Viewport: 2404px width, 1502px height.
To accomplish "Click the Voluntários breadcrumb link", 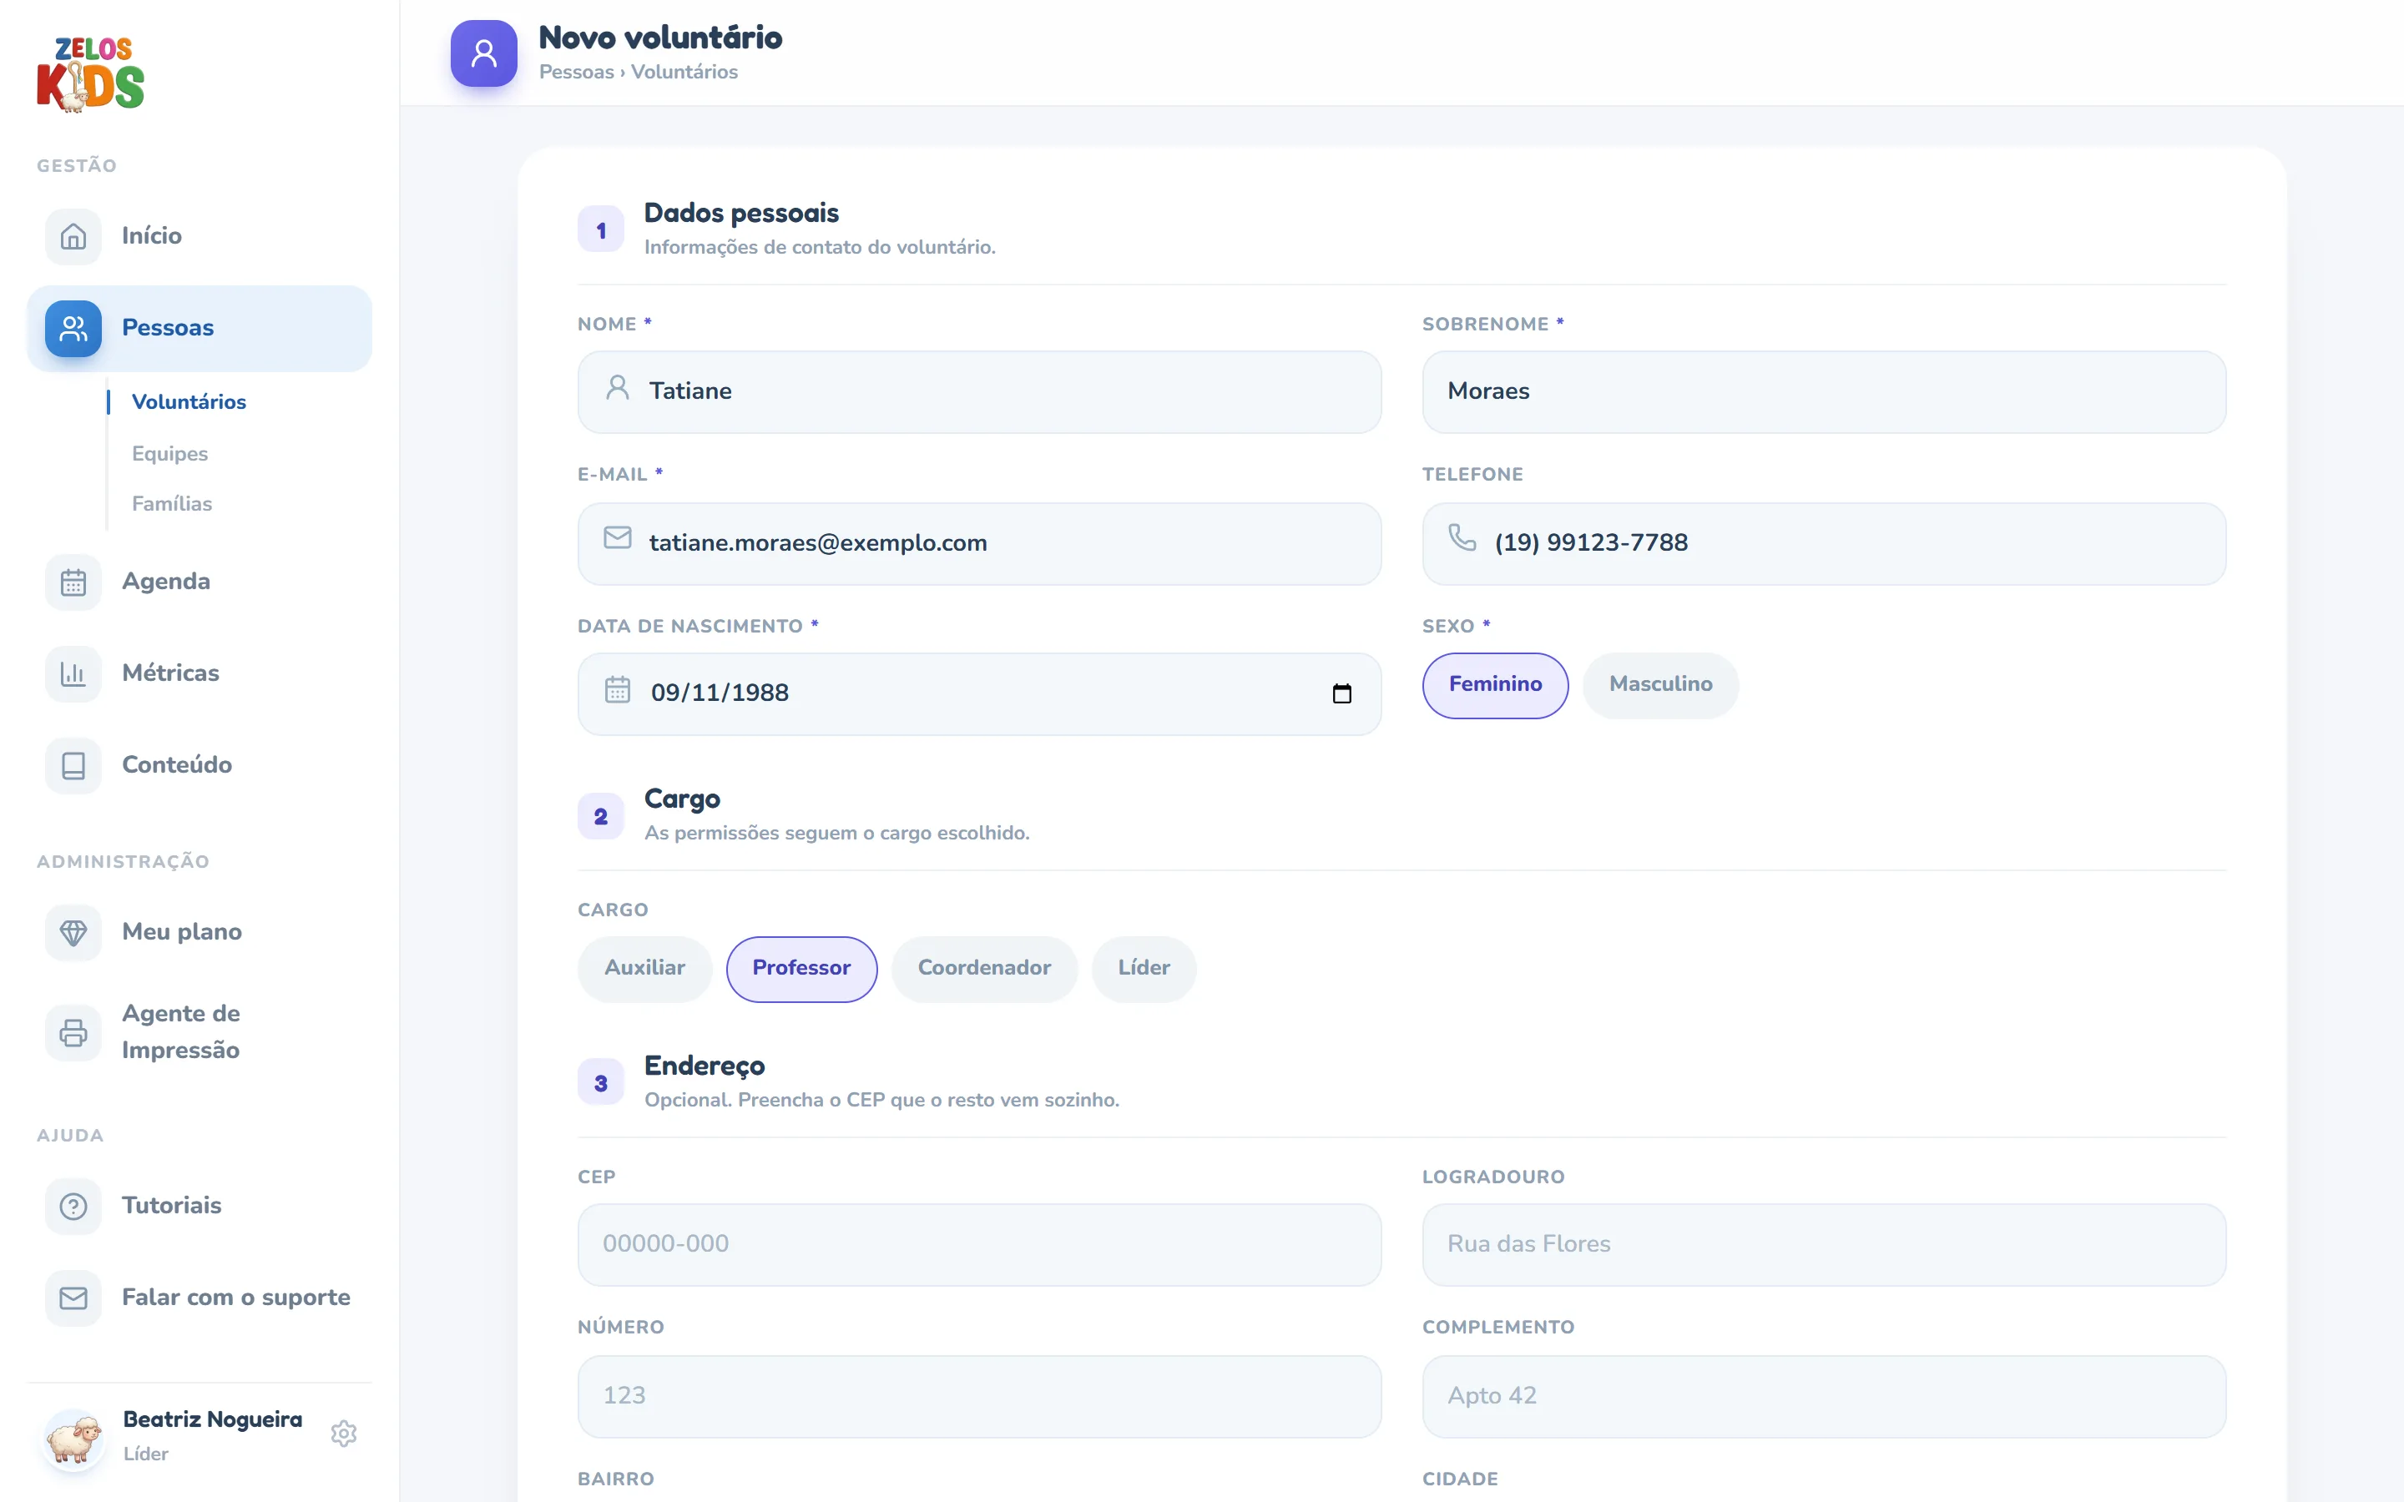I will [x=684, y=72].
